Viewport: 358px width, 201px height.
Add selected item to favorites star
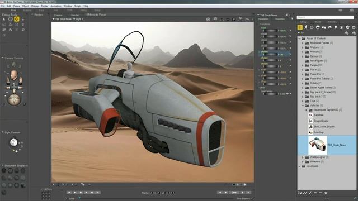326,193
